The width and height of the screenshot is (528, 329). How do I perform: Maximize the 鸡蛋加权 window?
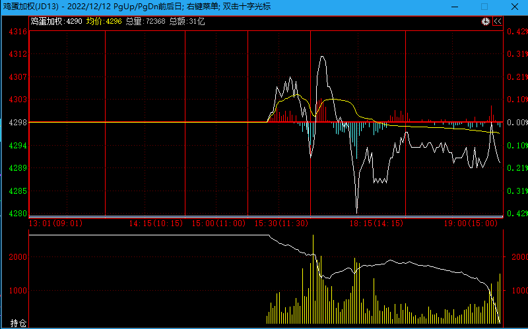[x=484, y=7]
